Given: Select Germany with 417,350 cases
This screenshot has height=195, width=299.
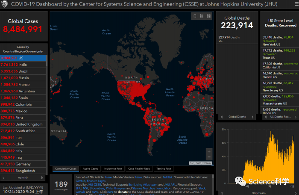Looking at the screenshot, I should point(23,164).
